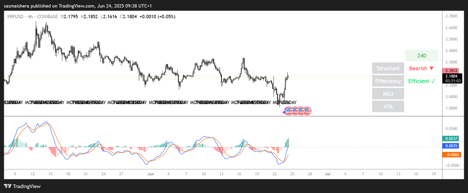
Task: Click the opening price value O2.1795
Action: [69, 17]
